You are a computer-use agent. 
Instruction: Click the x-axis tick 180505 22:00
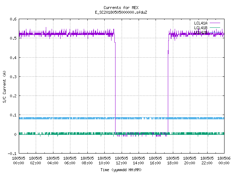tap(207, 160)
